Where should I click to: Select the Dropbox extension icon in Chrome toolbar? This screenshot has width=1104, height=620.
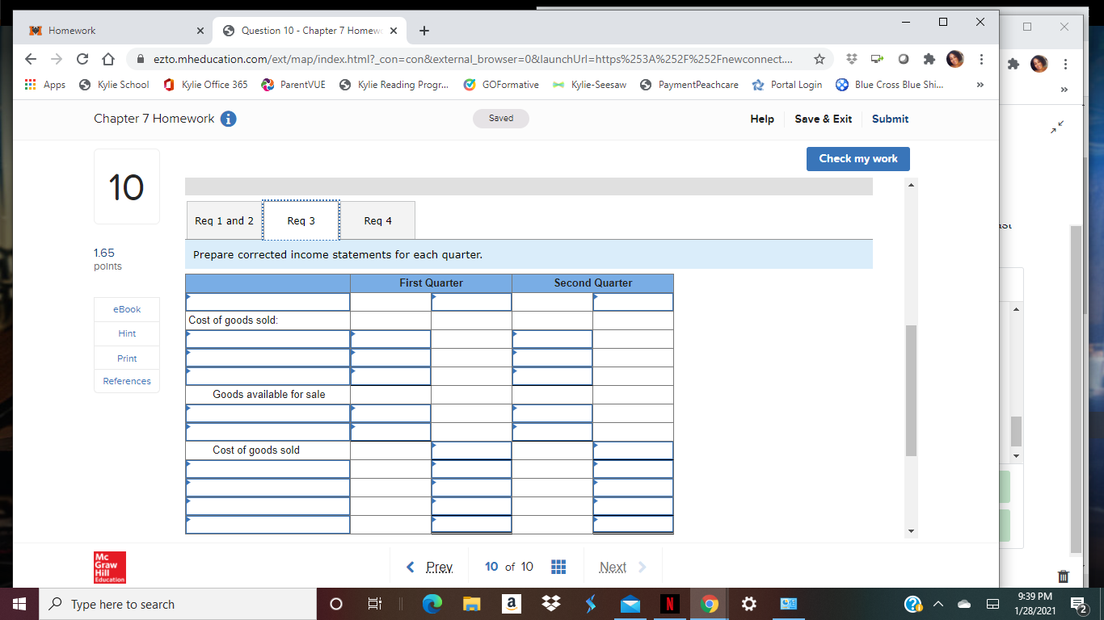[x=850, y=59]
